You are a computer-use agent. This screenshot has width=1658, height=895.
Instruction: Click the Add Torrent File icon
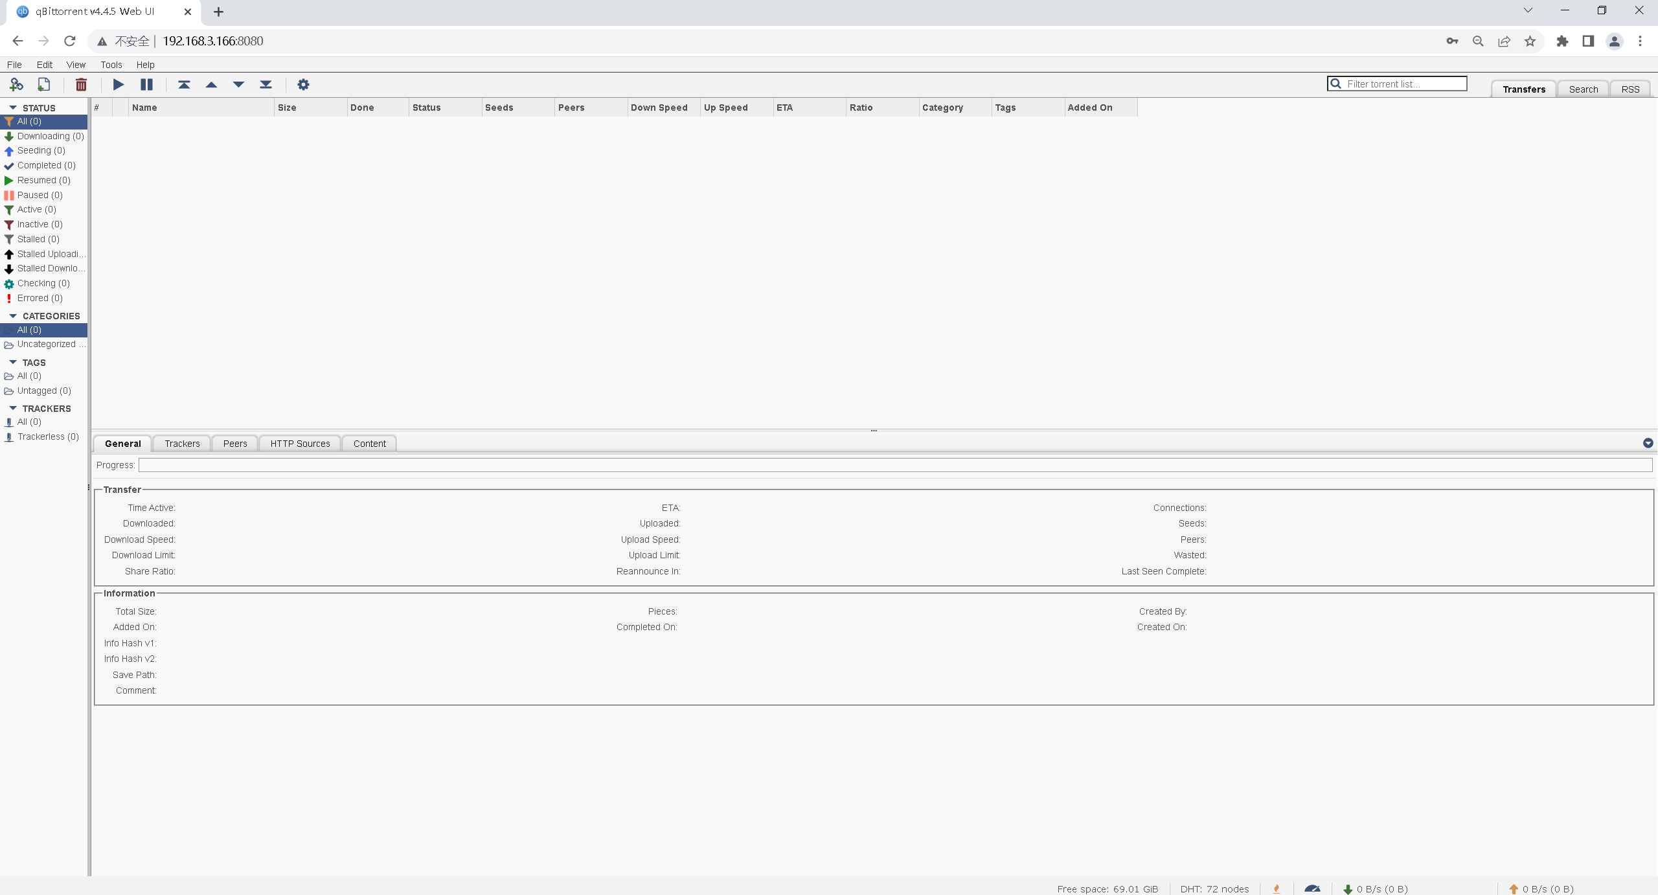(x=44, y=84)
